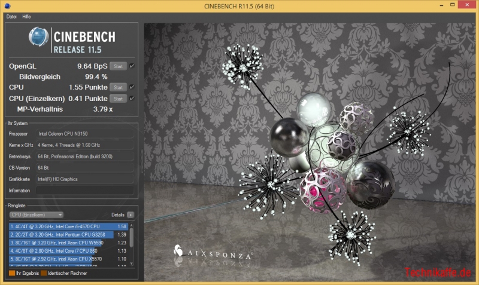Click the panel splitter handle

(141, 161)
